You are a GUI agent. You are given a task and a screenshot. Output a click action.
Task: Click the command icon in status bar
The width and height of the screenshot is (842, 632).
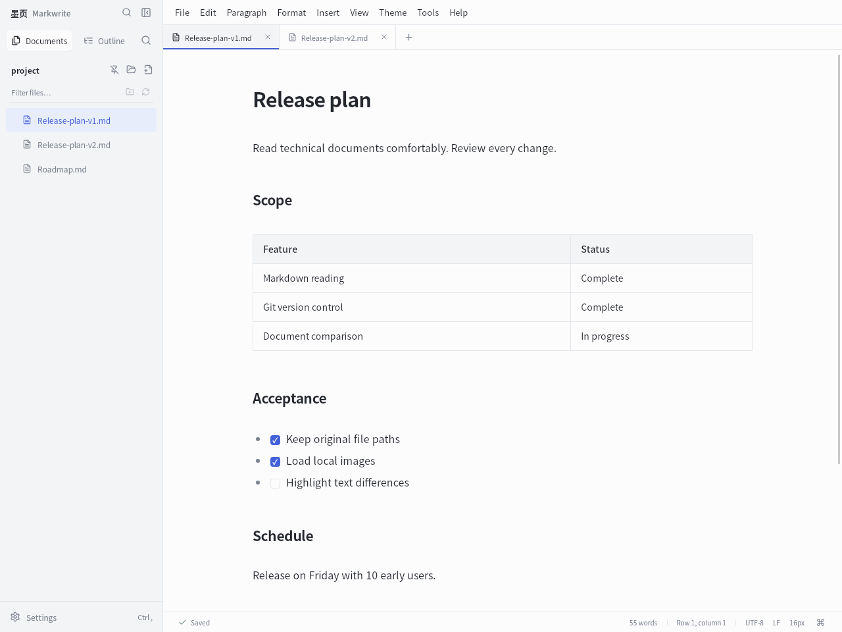click(x=820, y=623)
